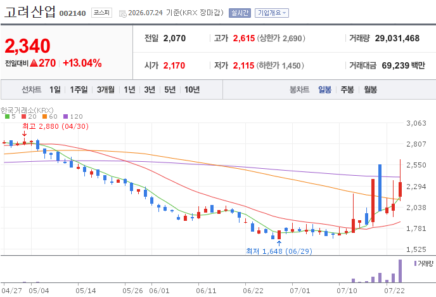Image resolution: width=436 pixels, height=297 pixels.
Task: Click the 고가 value 2,615
Action: pyautogui.click(x=244, y=38)
